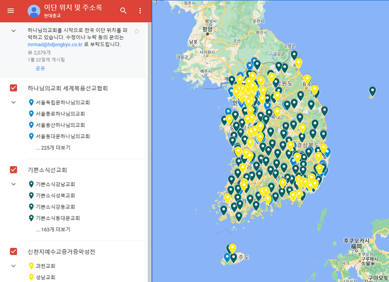Show 225 more items with 더보기

[53, 148]
